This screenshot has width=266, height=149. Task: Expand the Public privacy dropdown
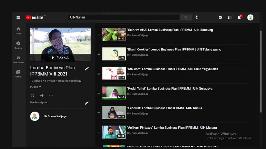click(x=36, y=87)
